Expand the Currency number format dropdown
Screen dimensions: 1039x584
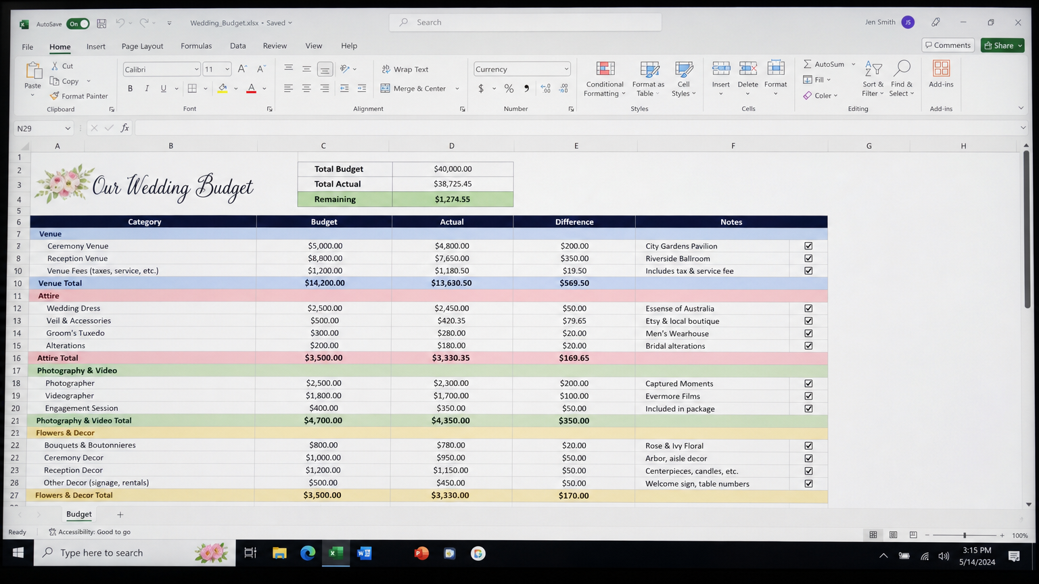[566, 70]
